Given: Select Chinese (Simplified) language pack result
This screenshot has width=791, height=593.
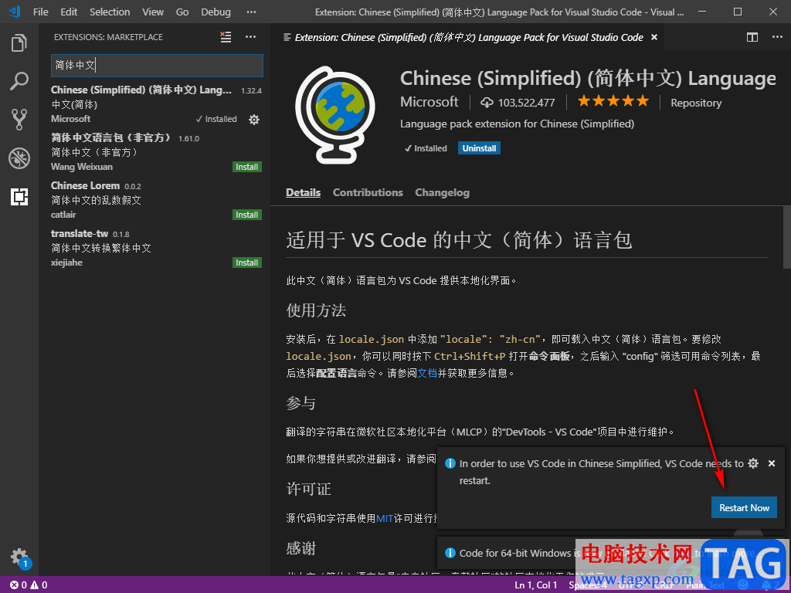Looking at the screenshot, I should tap(156, 104).
